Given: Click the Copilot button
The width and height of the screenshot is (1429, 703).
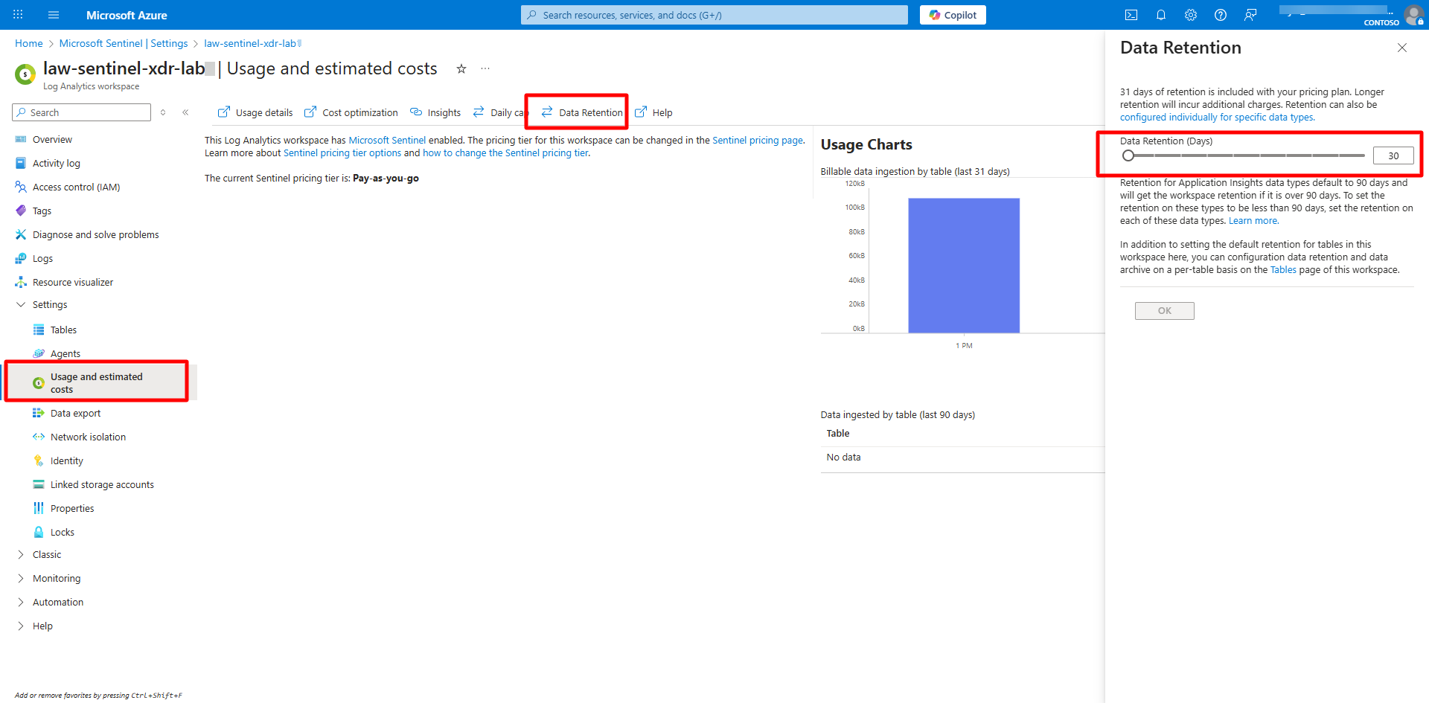Looking at the screenshot, I should pyautogui.click(x=953, y=15).
